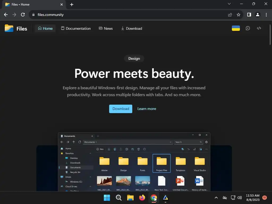
Task: Open the source code brackets icon
Action: (x=259, y=28)
